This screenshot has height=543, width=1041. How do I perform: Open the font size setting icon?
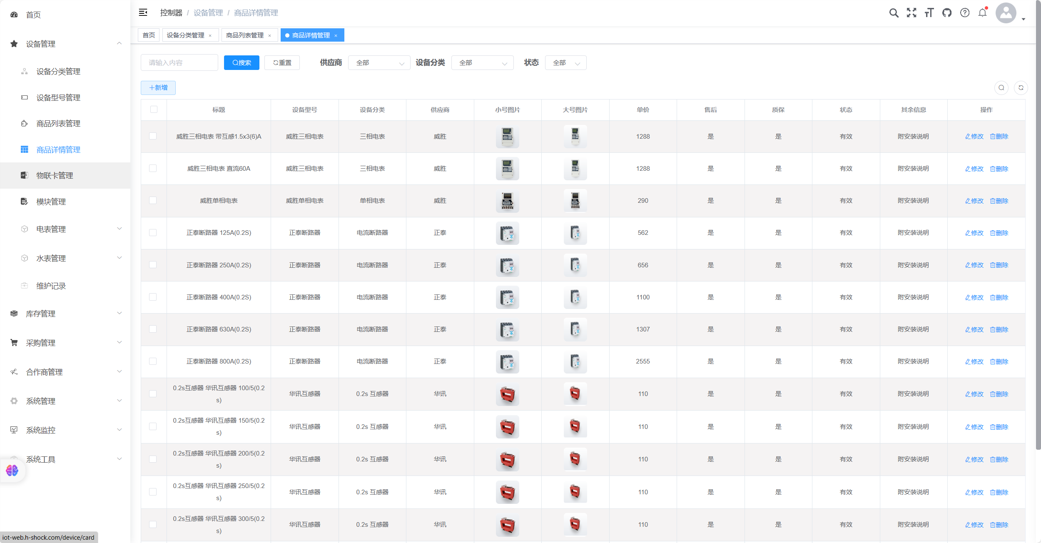(929, 13)
